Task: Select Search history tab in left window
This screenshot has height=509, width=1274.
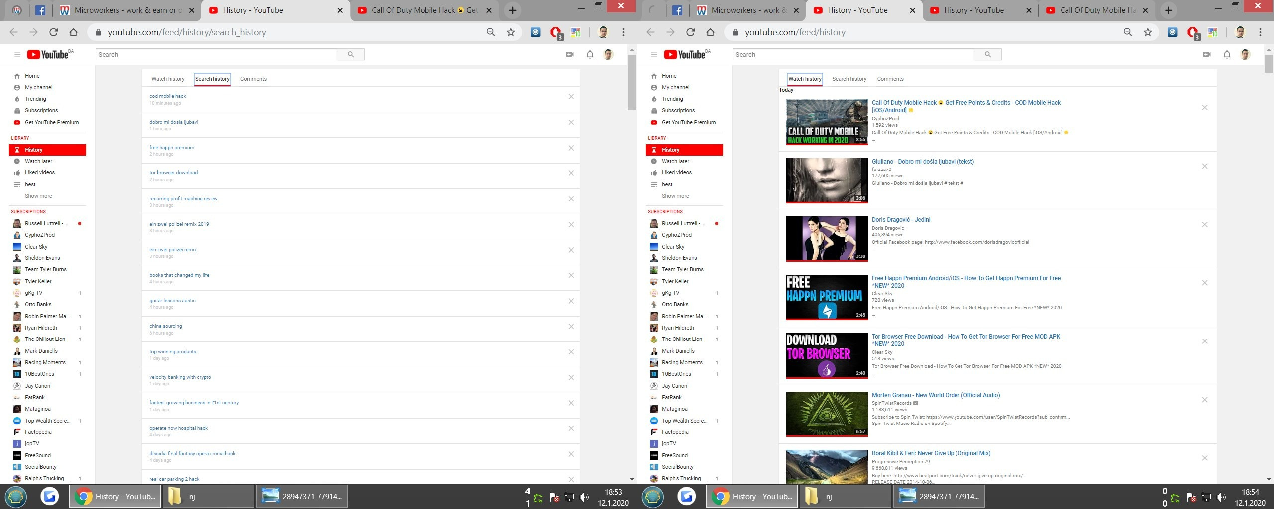Action: tap(212, 79)
